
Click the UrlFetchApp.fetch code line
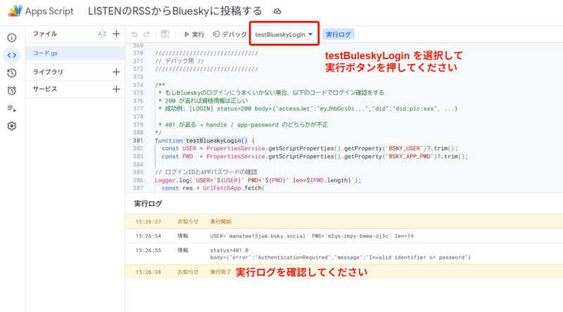213,188
